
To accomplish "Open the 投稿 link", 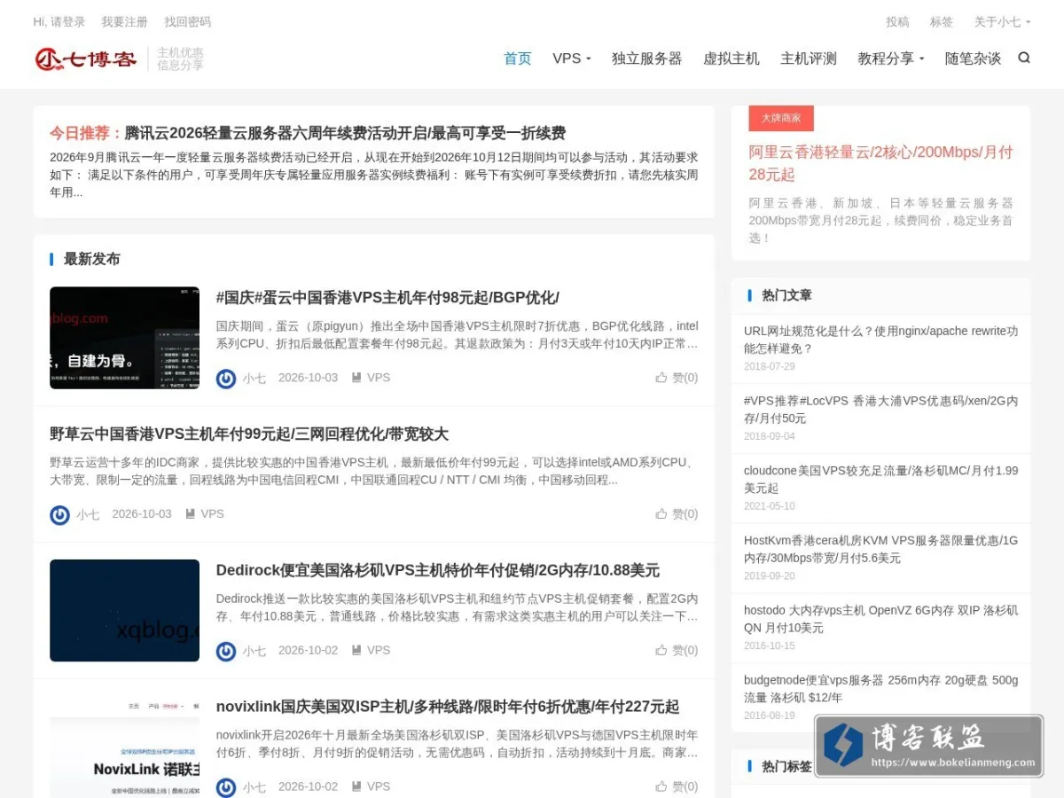I will 897,22.
